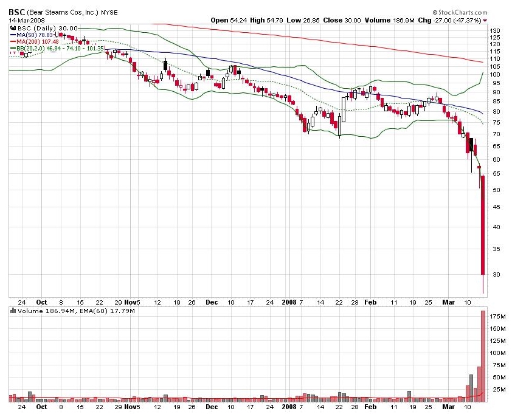Click the High 54.79 value
This screenshot has height=414, width=512.
click(266, 20)
